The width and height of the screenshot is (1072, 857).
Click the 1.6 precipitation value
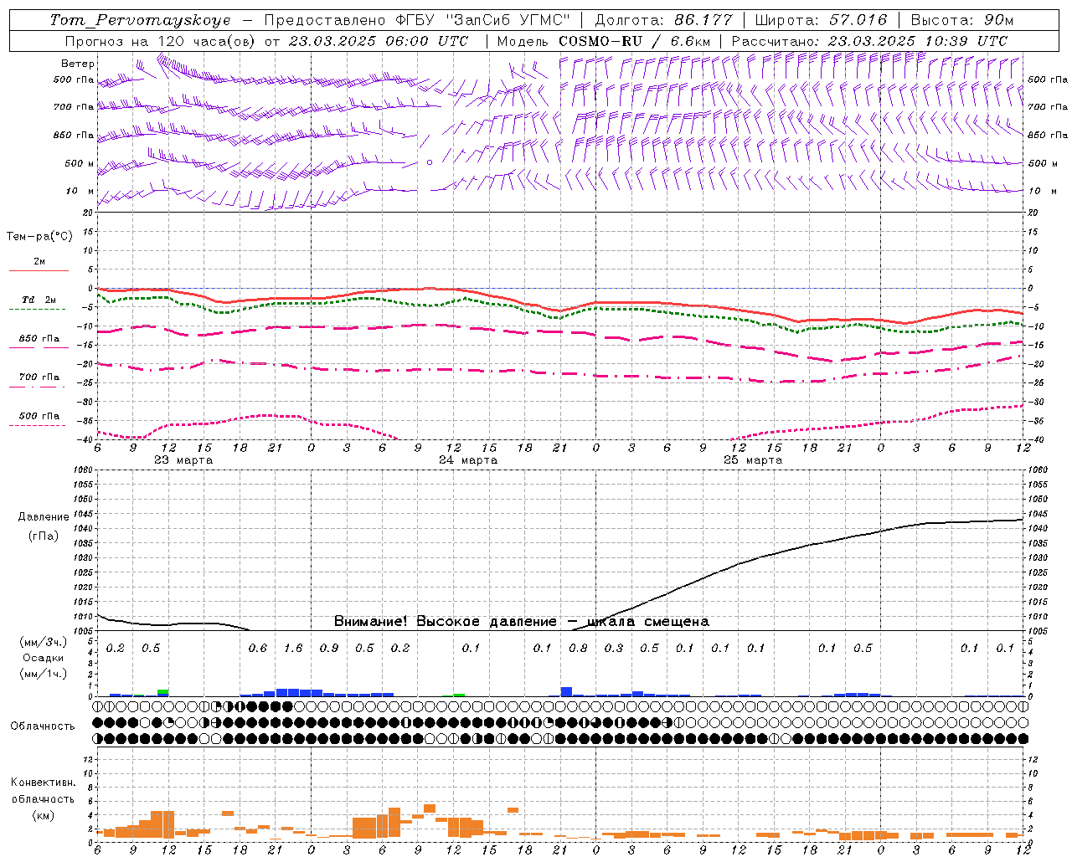click(293, 649)
